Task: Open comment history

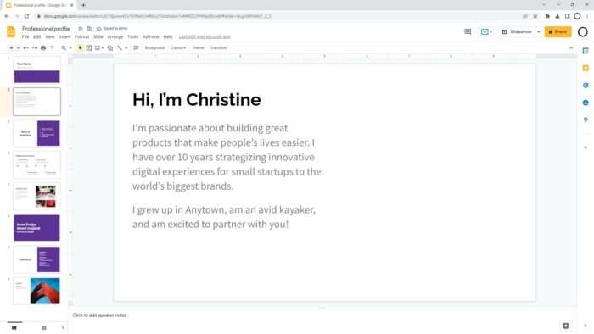Action: tap(468, 31)
